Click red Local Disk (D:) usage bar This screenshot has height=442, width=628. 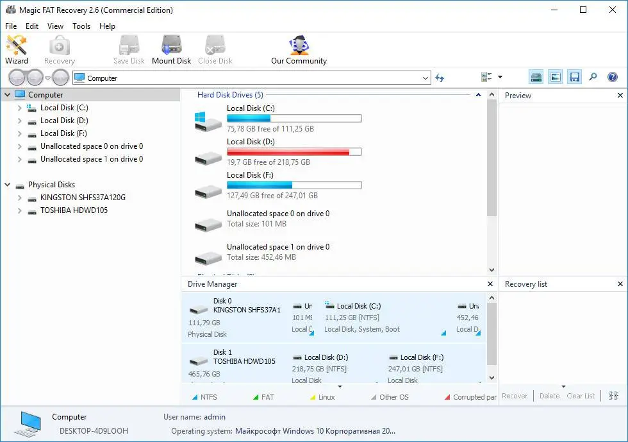point(294,151)
